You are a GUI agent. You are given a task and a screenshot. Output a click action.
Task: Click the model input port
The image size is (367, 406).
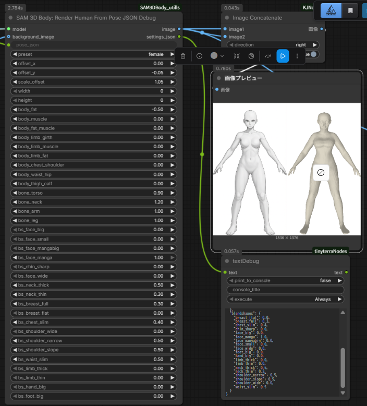tap(9, 29)
